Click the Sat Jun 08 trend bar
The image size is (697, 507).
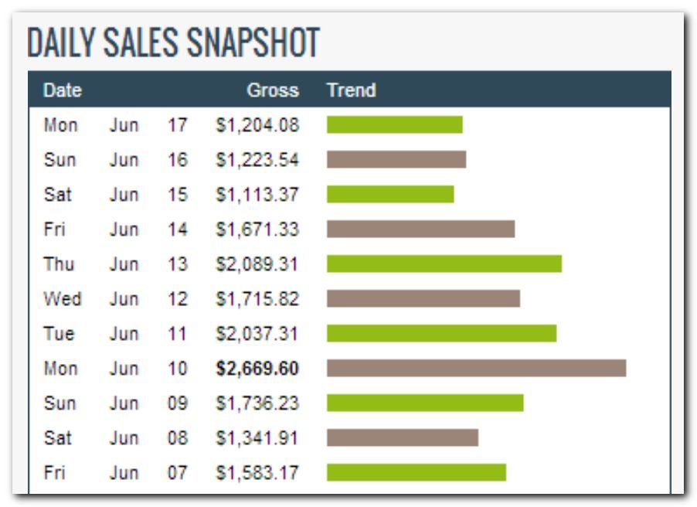[402, 437]
